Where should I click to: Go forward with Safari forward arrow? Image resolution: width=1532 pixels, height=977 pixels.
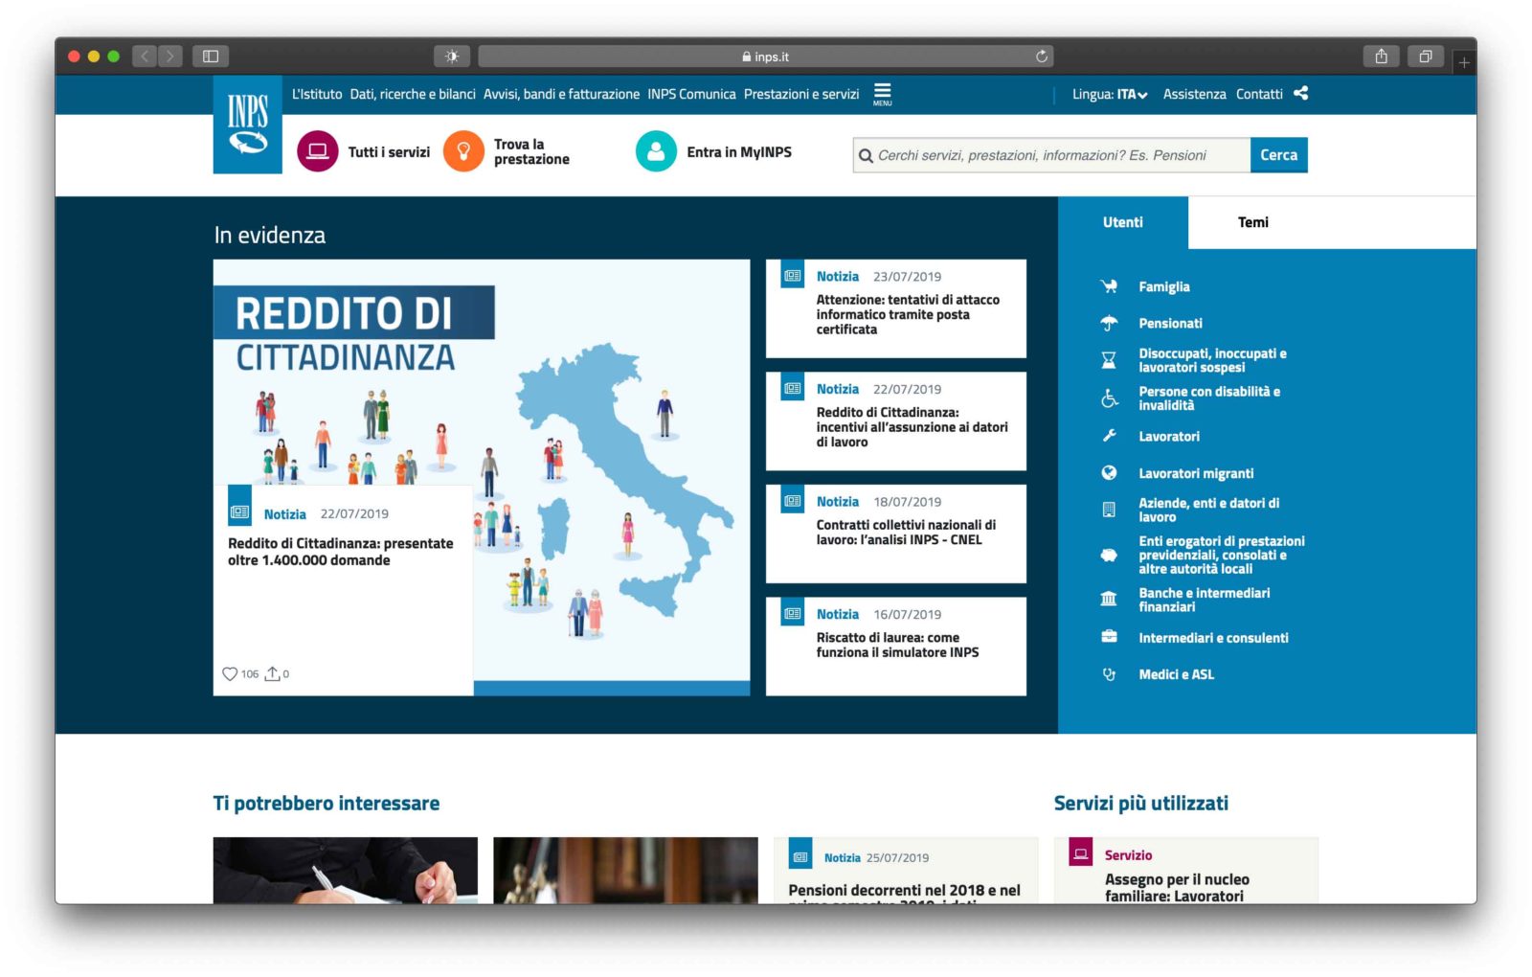click(170, 57)
